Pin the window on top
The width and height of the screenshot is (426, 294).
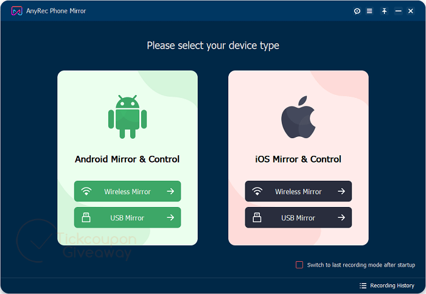384,11
